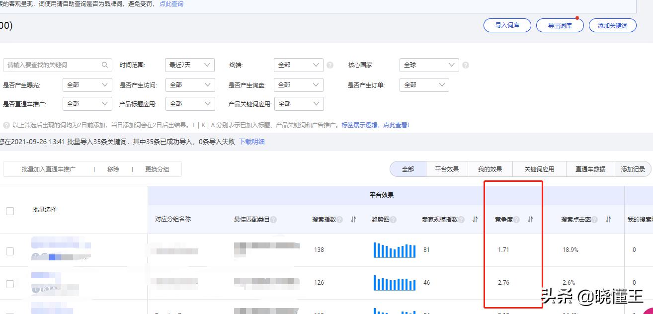Click the first row's trend bar chart
Viewport: 653px width, 314px height.
(x=394, y=249)
